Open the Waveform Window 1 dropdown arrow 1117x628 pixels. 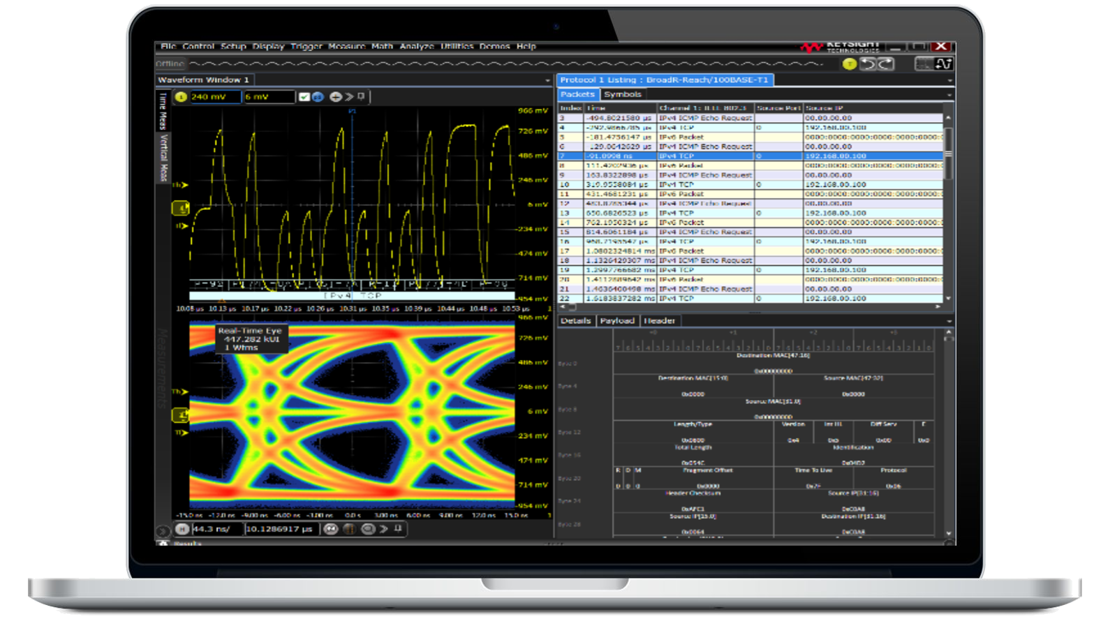click(x=547, y=81)
